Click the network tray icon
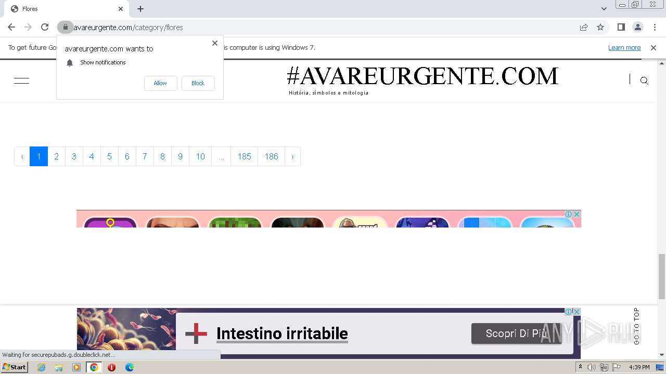Viewport: 666px width, 374px height. 604,367
